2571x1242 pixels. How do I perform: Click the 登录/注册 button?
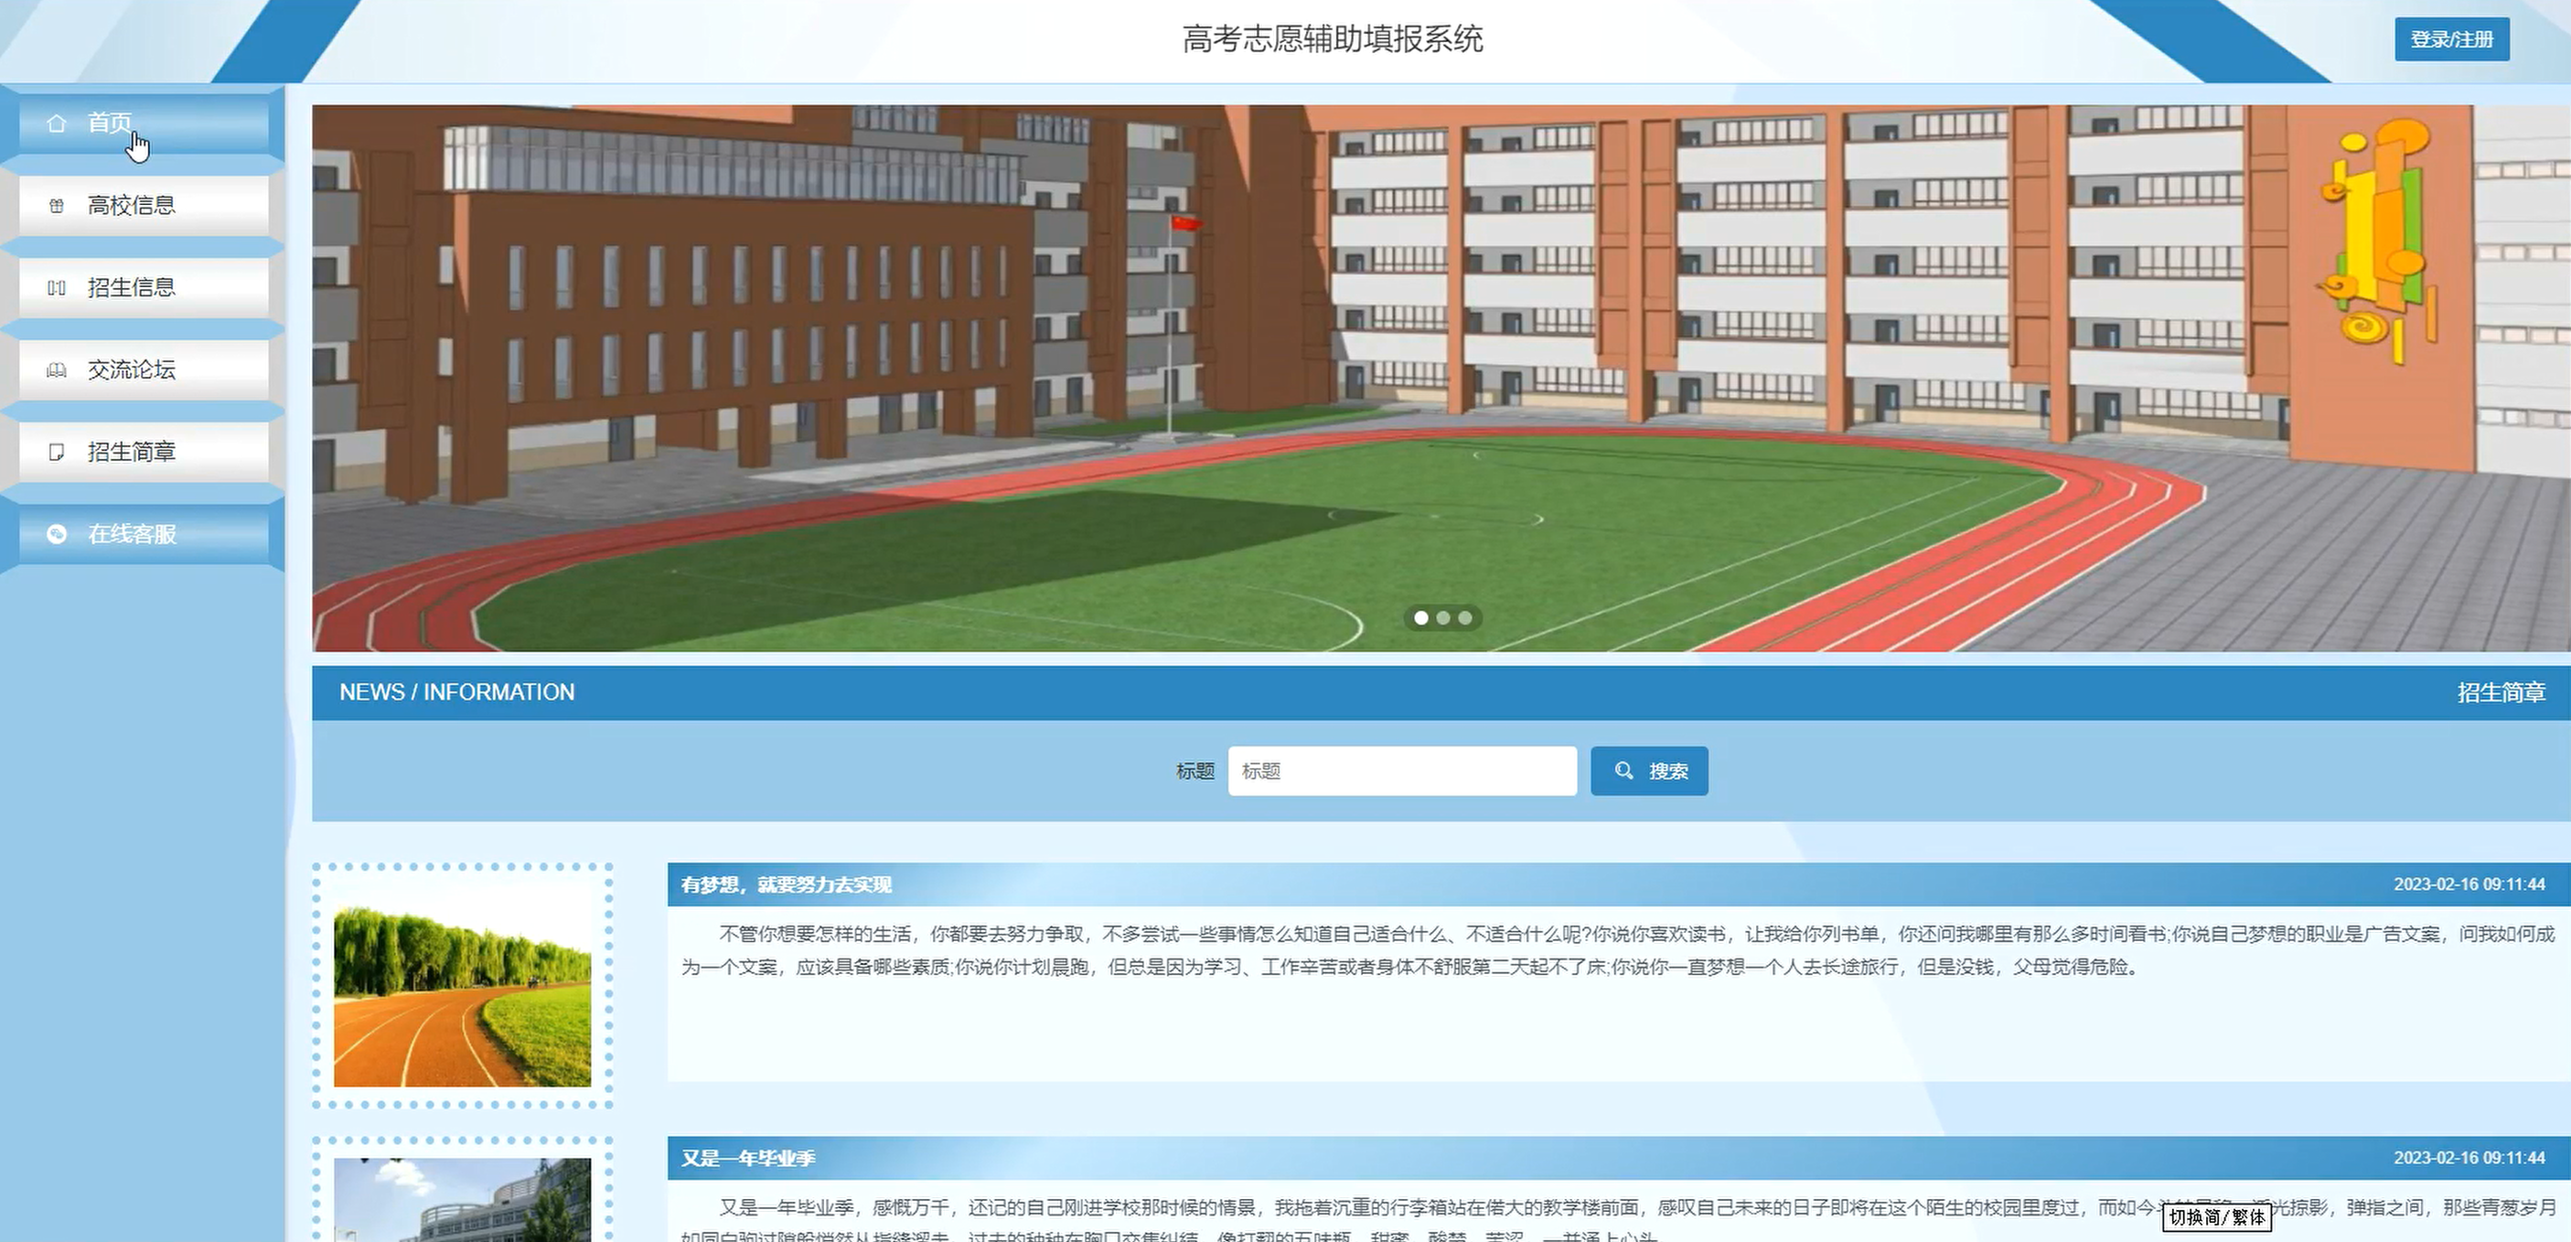click(2451, 40)
